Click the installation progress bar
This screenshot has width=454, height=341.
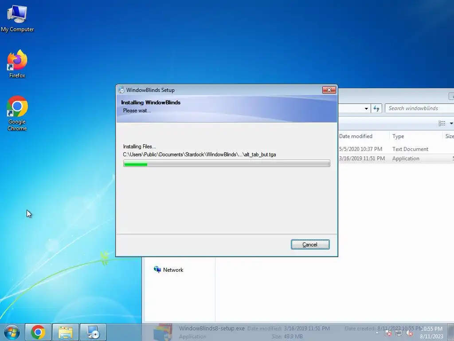[x=227, y=163]
